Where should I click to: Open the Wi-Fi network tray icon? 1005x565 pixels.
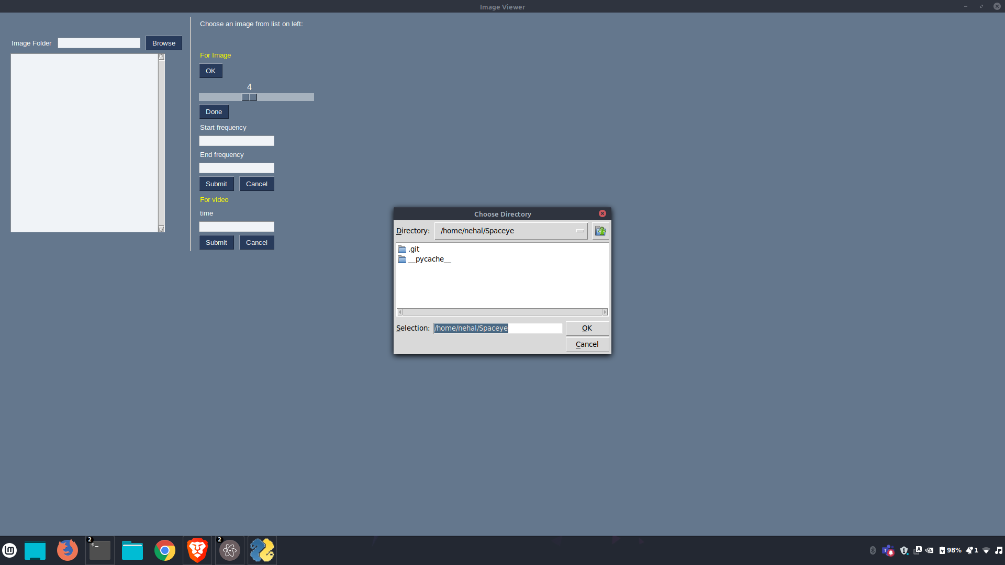click(986, 550)
